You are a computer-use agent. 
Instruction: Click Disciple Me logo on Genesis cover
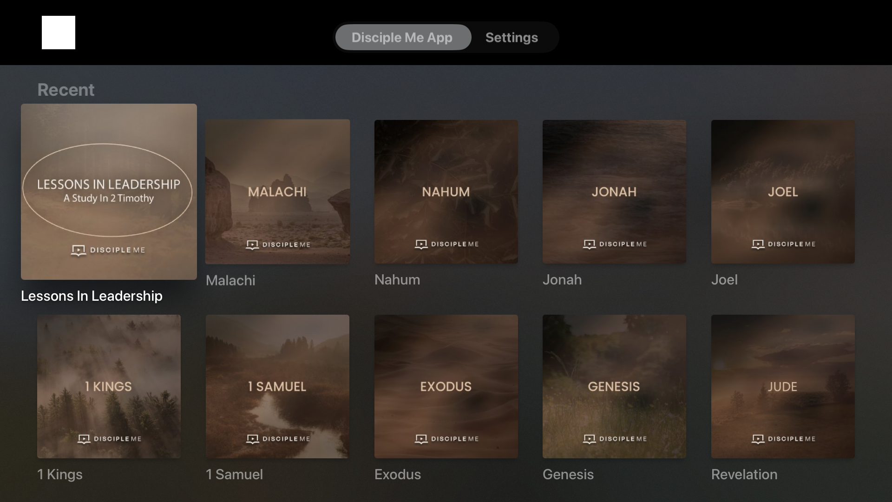tap(615, 439)
